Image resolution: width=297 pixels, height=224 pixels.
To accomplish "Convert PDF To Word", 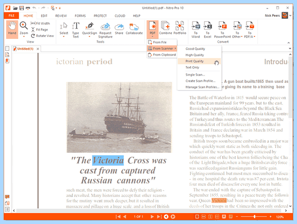I will tap(196, 30).
